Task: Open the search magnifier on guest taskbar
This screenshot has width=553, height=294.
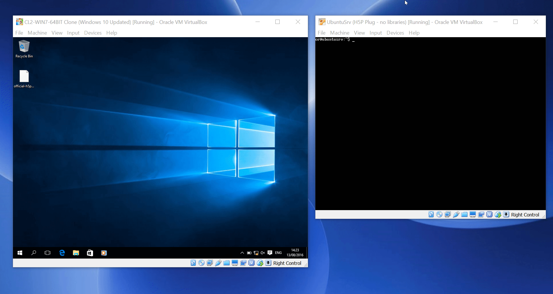Action: coord(34,253)
